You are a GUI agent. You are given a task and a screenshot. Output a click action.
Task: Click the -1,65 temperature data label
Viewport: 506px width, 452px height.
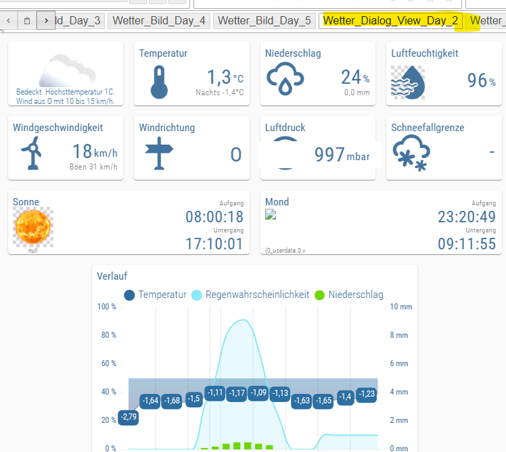click(x=323, y=401)
